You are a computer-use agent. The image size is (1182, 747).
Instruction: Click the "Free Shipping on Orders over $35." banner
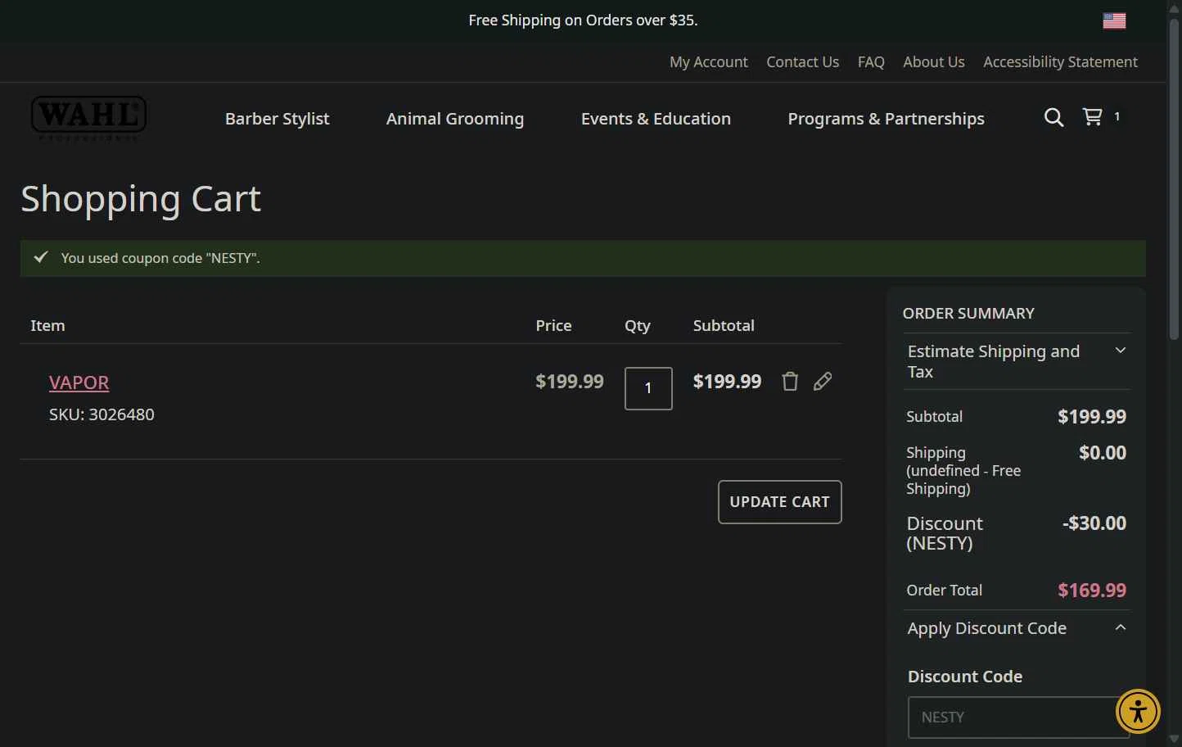click(583, 20)
